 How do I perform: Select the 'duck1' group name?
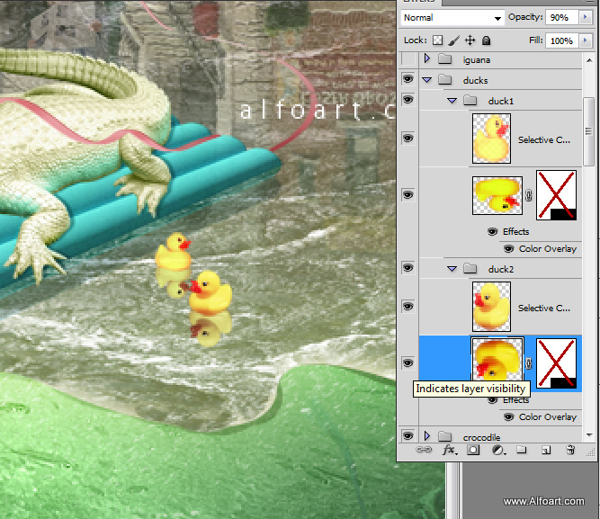coord(500,101)
